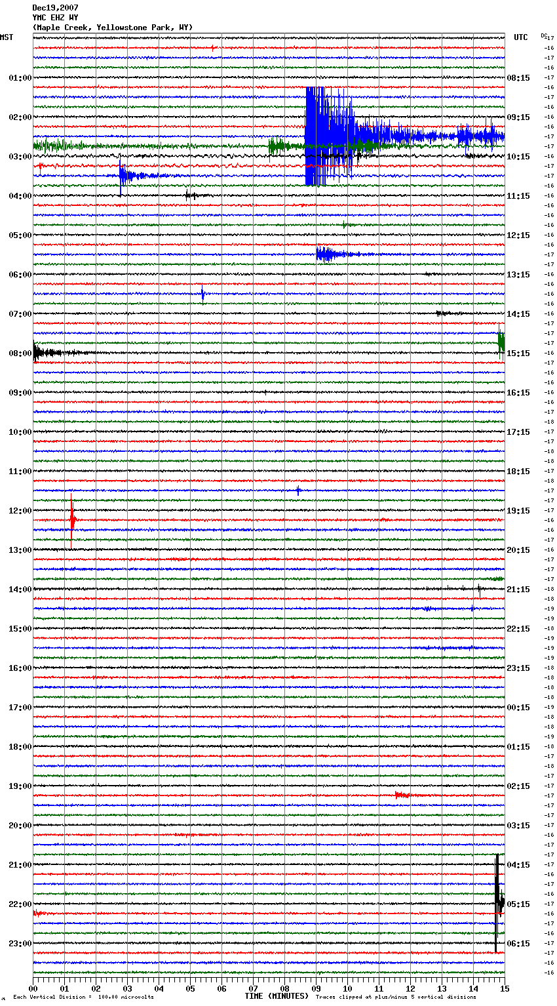Click the 00:15 UTC time label
557x1006 pixels.
coord(518,708)
